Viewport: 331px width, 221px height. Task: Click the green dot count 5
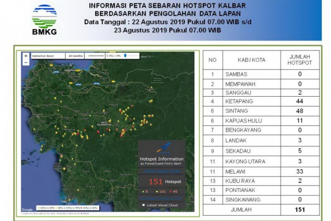tap(145, 192)
